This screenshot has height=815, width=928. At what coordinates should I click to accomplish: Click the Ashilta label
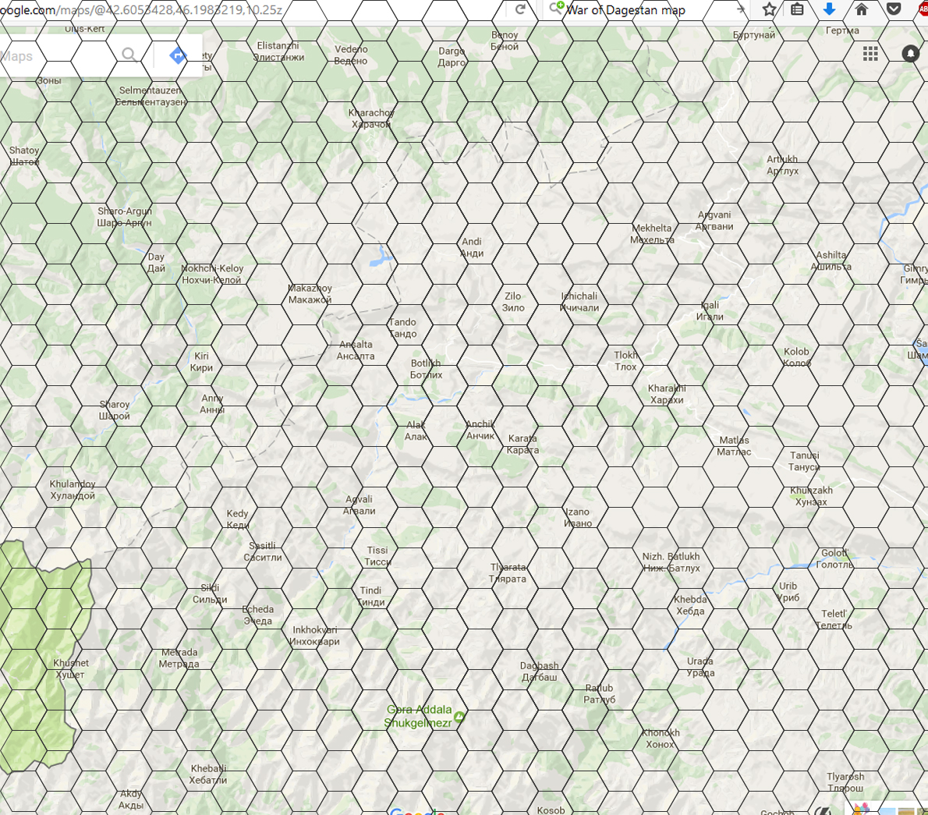(831, 260)
